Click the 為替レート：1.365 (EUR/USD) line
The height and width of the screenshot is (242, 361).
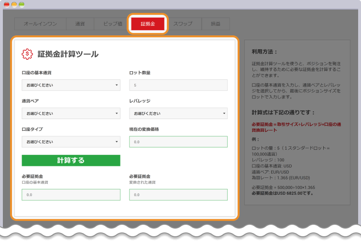click(x=281, y=178)
